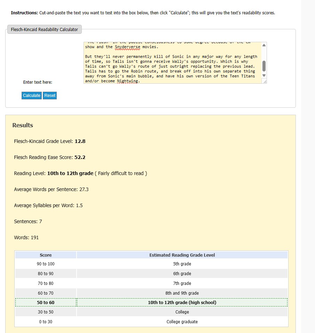Click the textarea scroll up arrow
The width and height of the screenshot is (315, 333).
264,45
